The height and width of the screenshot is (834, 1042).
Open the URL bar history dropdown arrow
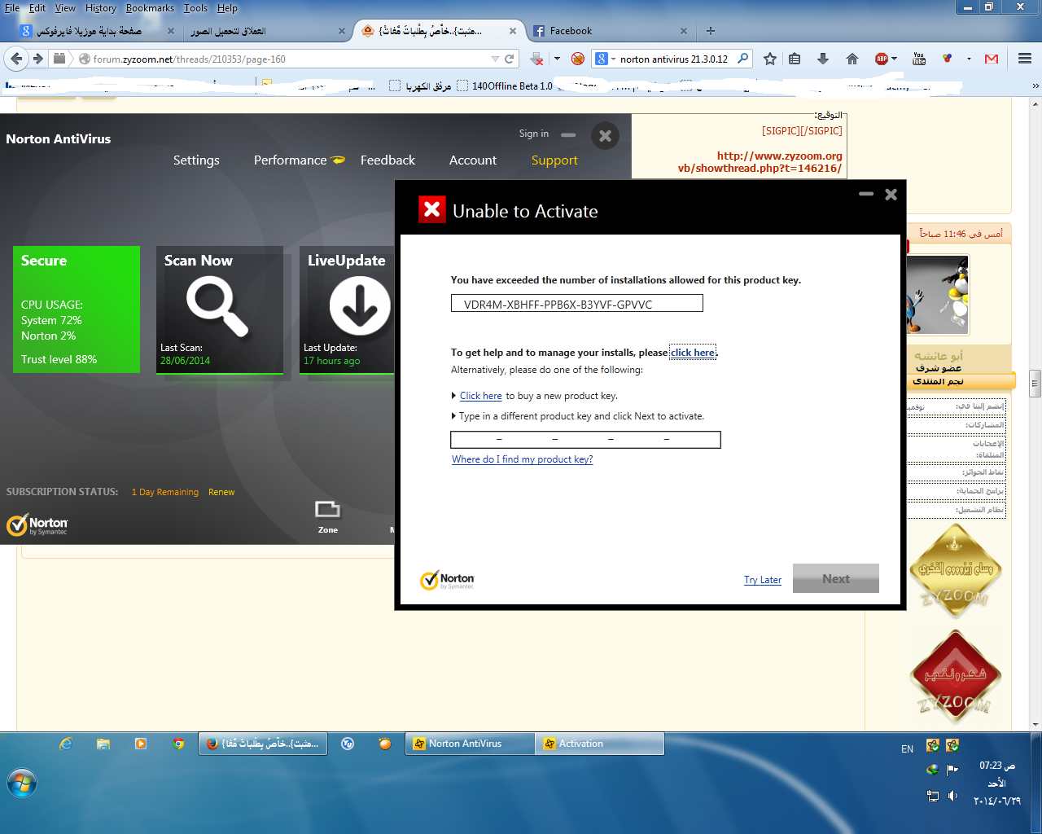495,59
